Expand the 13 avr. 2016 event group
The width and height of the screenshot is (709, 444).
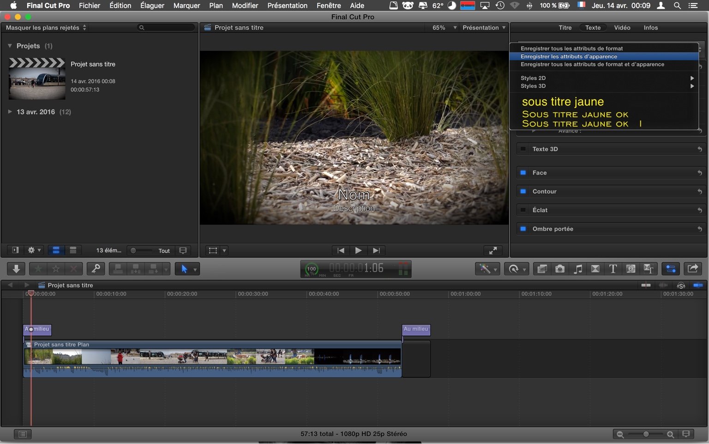10,112
